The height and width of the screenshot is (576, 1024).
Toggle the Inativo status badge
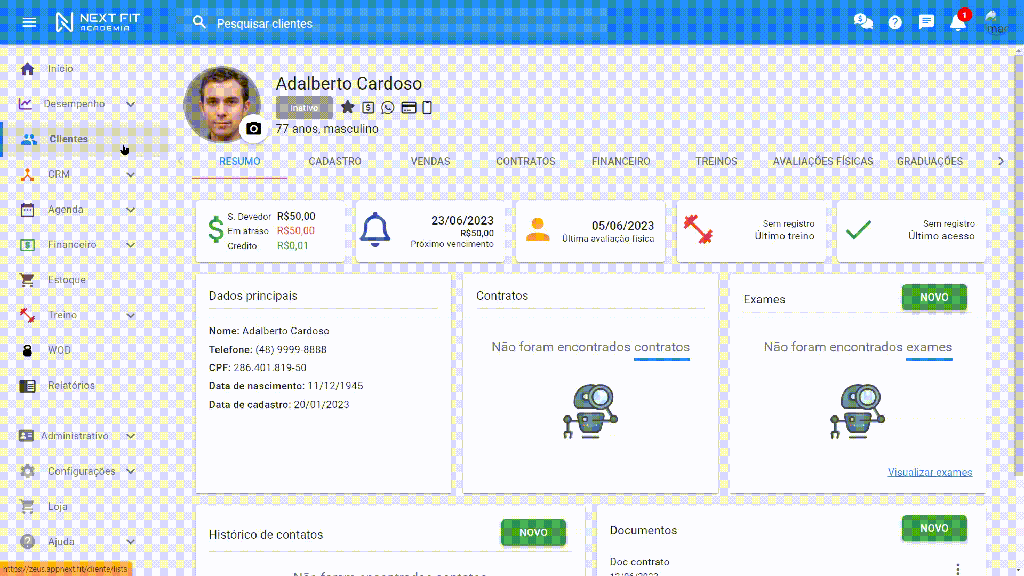[304, 108]
